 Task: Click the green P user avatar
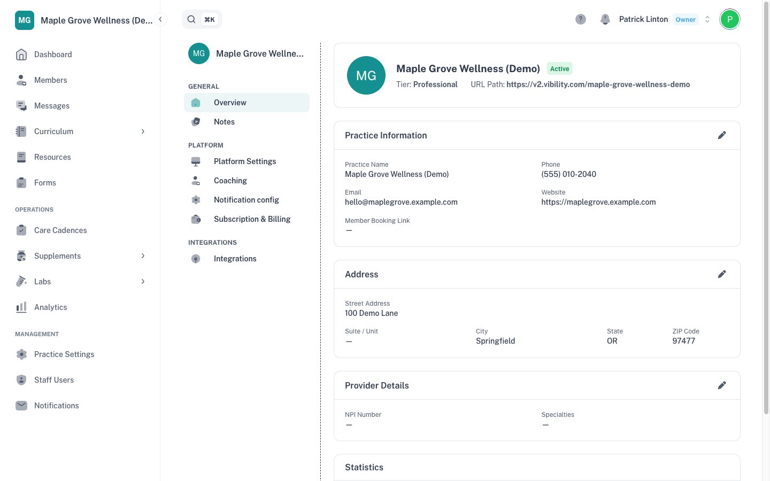tap(730, 19)
